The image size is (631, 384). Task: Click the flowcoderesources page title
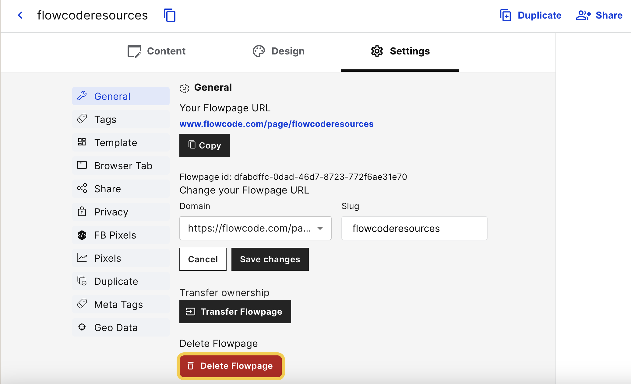92,15
